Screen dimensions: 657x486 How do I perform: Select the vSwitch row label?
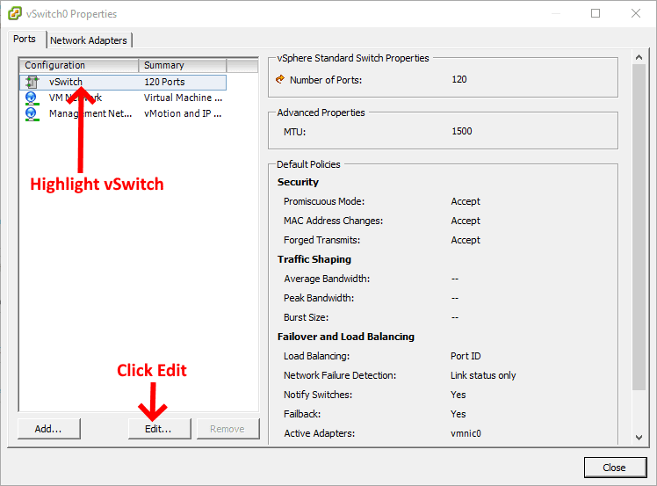66,82
